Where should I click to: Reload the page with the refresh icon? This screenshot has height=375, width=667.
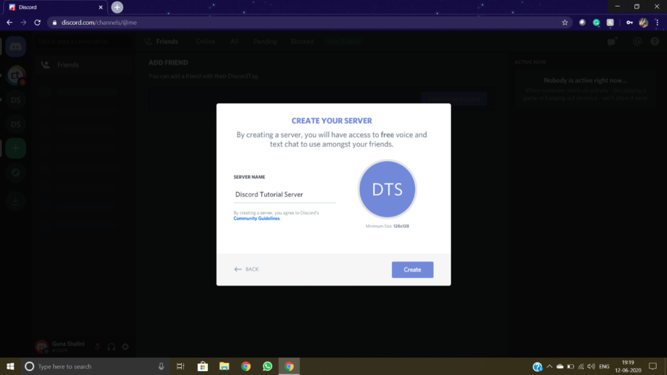click(x=37, y=23)
